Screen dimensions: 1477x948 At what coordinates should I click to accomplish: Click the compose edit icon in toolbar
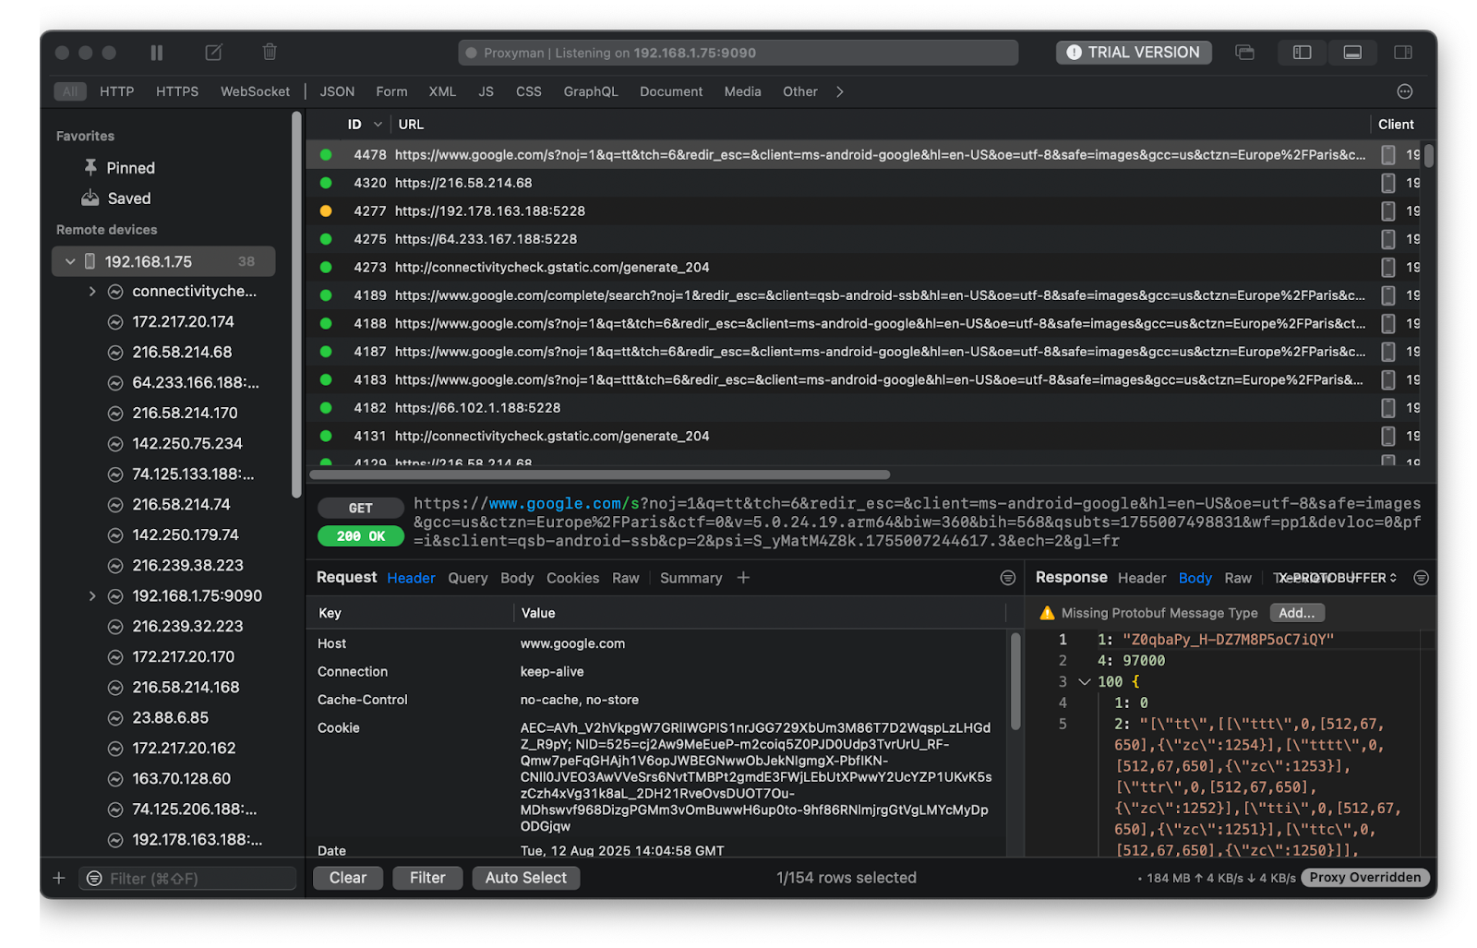click(213, 53)
